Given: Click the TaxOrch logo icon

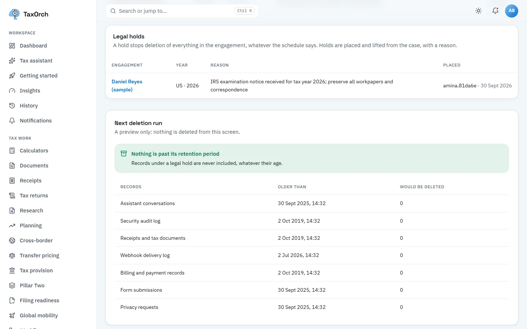Looking at the screenshot, I should click(x=14, y=14).
